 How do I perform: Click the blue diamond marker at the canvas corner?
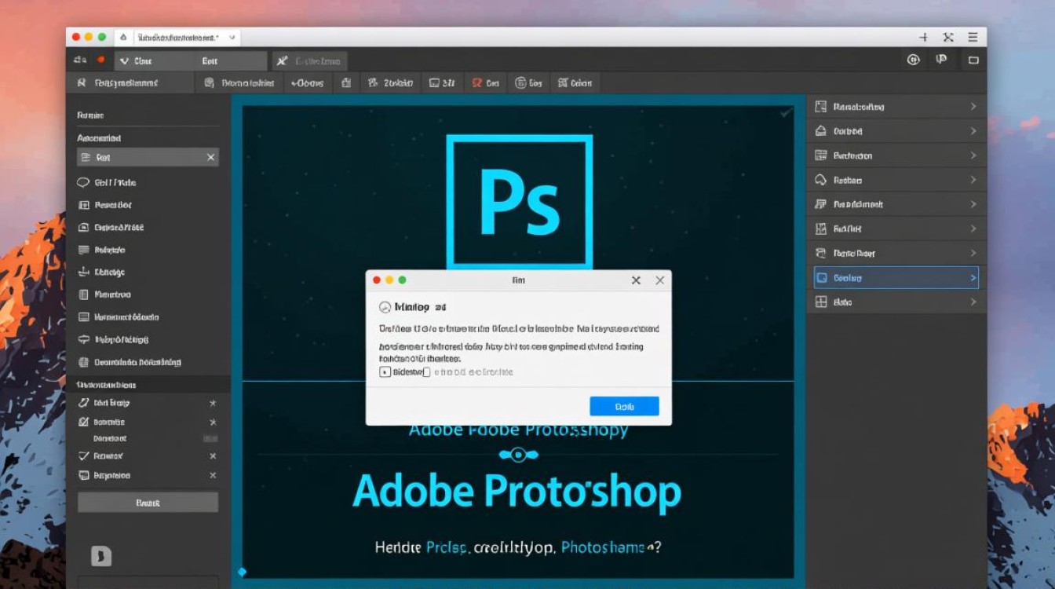point(242,572)
